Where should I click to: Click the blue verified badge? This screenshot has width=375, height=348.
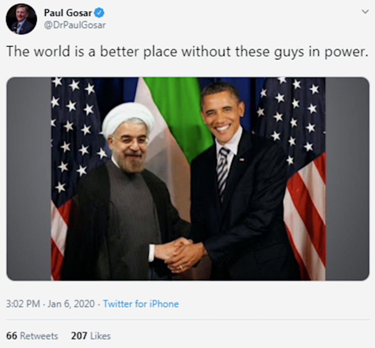pyautogui.click(x=99, y=13)
